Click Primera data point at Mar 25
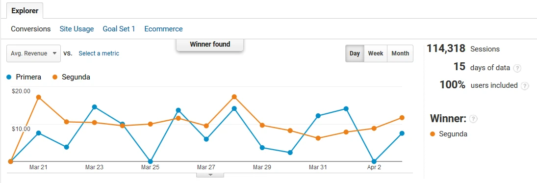This screenshot has height=183, width=537. 150,161
